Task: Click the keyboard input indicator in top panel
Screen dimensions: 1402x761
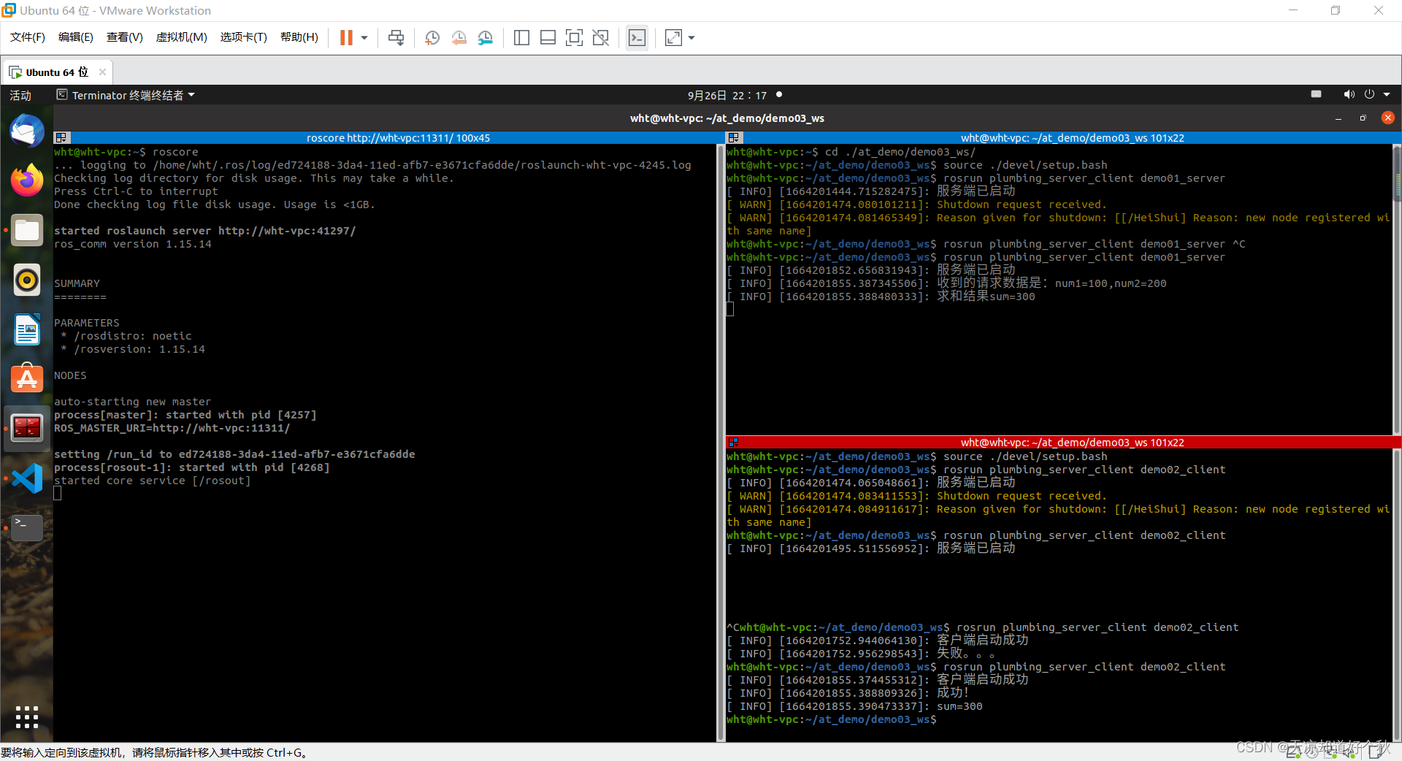Action: pyautogui.click(x=1316, y=94)
